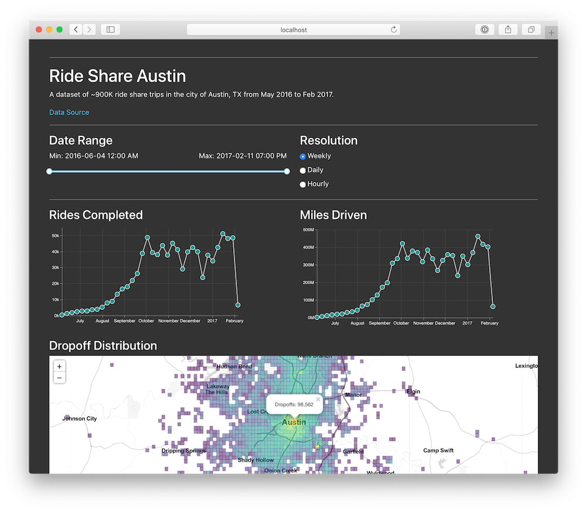Click the map zoom-in plus icon
The image size is (587, 512).
pyautogui.click(x=59, y=366)
